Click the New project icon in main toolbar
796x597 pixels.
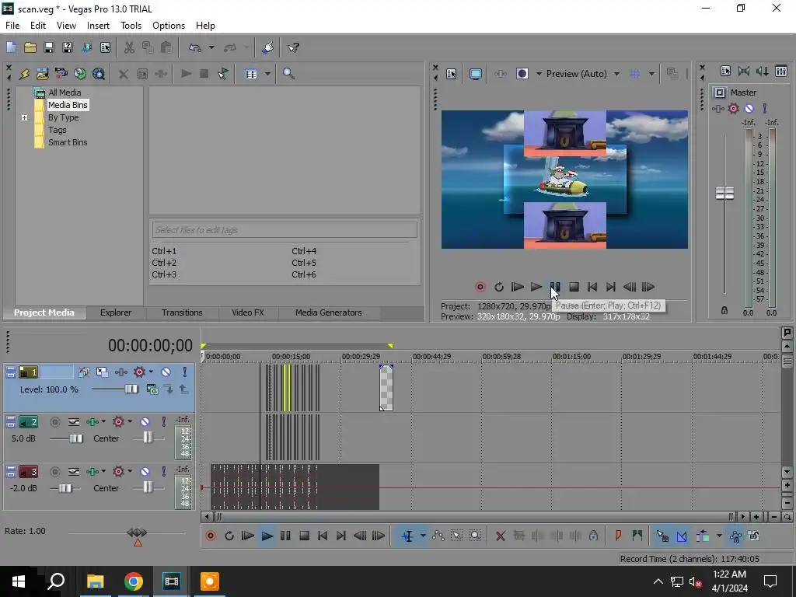(11, 47)
